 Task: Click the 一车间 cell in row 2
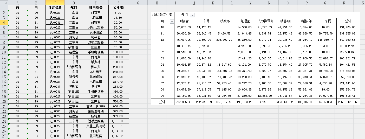[x=74, y=13]
